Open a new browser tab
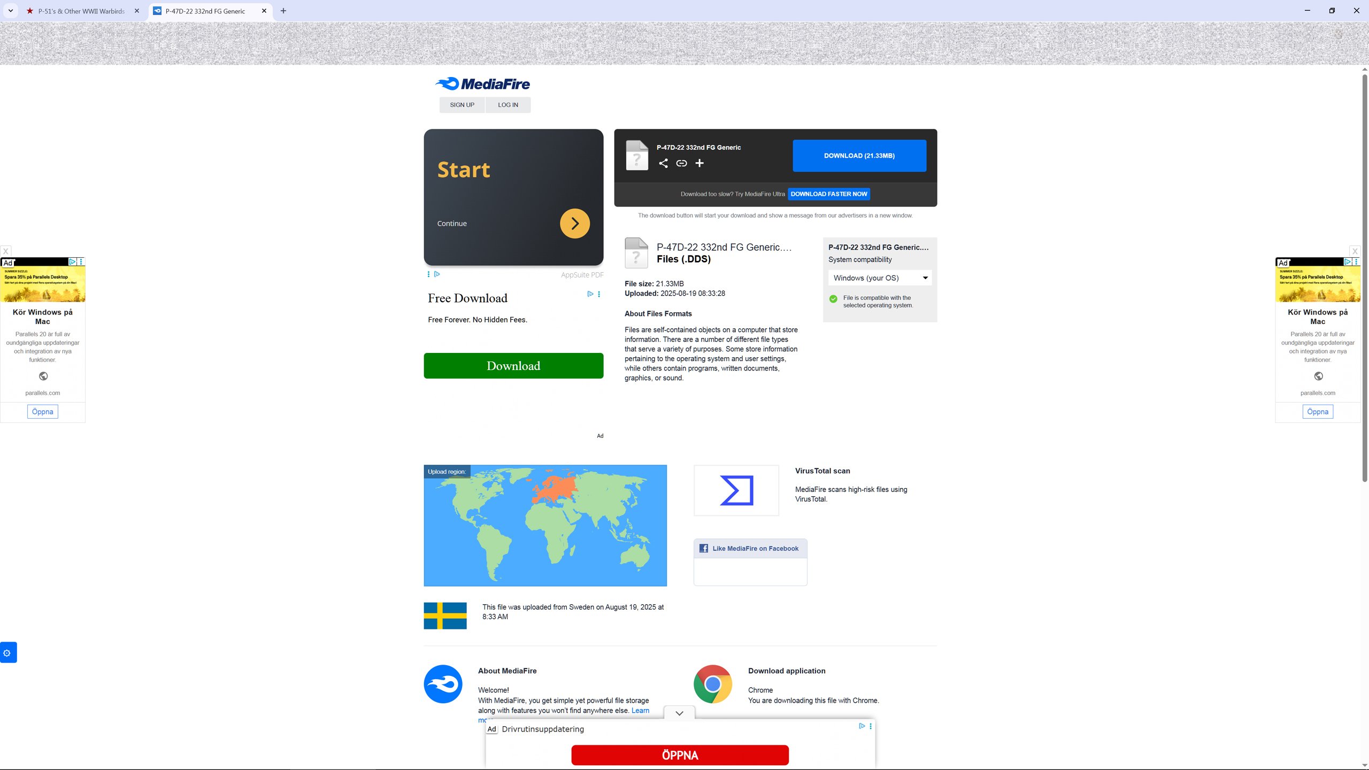 tap(283, 11)
